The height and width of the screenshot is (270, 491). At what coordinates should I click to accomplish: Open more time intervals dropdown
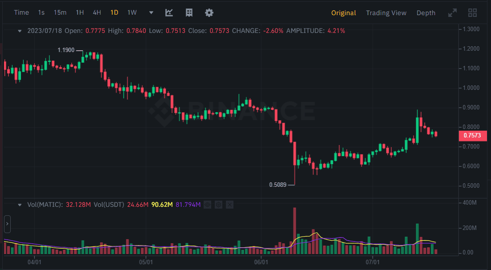click(x=151, y=12)
